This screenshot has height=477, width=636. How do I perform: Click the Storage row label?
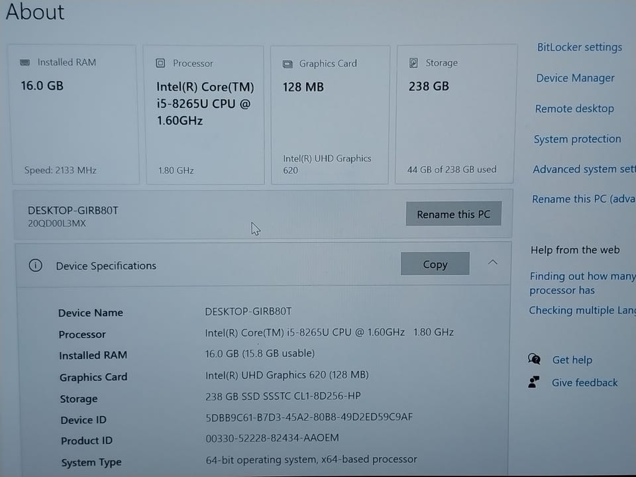pyautogui.click(x=79, y=399)
